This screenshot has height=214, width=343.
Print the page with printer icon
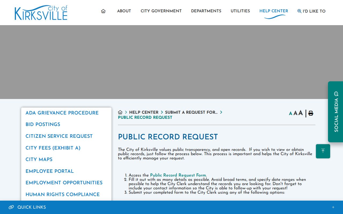[x=311, y=113]
